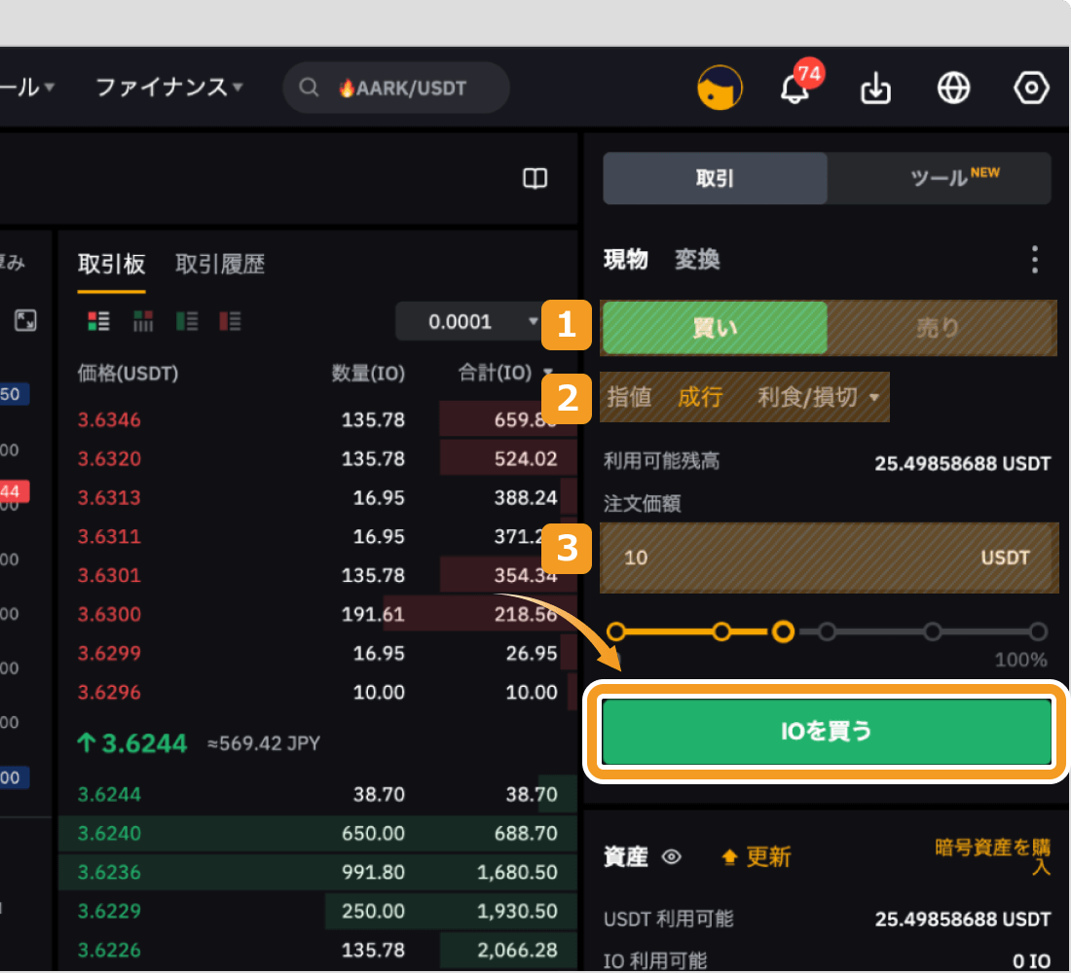Click the ≈569.42 JPY conversion value
The width and height of the screenshot is (1071, 973).
tap(264, 743)
